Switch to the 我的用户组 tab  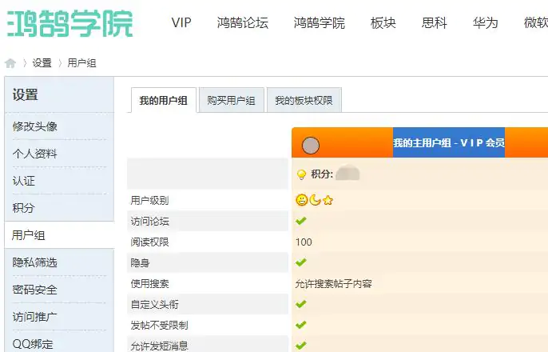164,101
